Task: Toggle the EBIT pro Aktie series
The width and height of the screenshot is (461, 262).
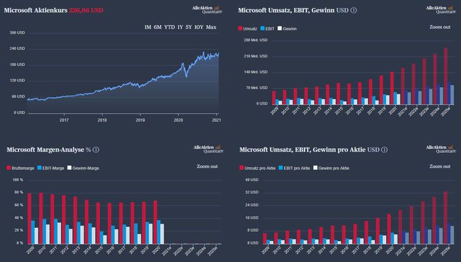Action: (x=294, y=168)
